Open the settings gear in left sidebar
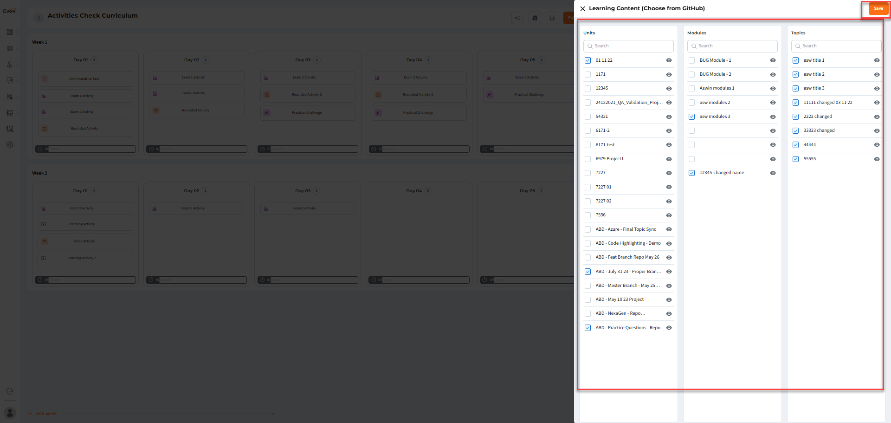The width and height of the screenshot is (891, 423). tap(10, 145)
